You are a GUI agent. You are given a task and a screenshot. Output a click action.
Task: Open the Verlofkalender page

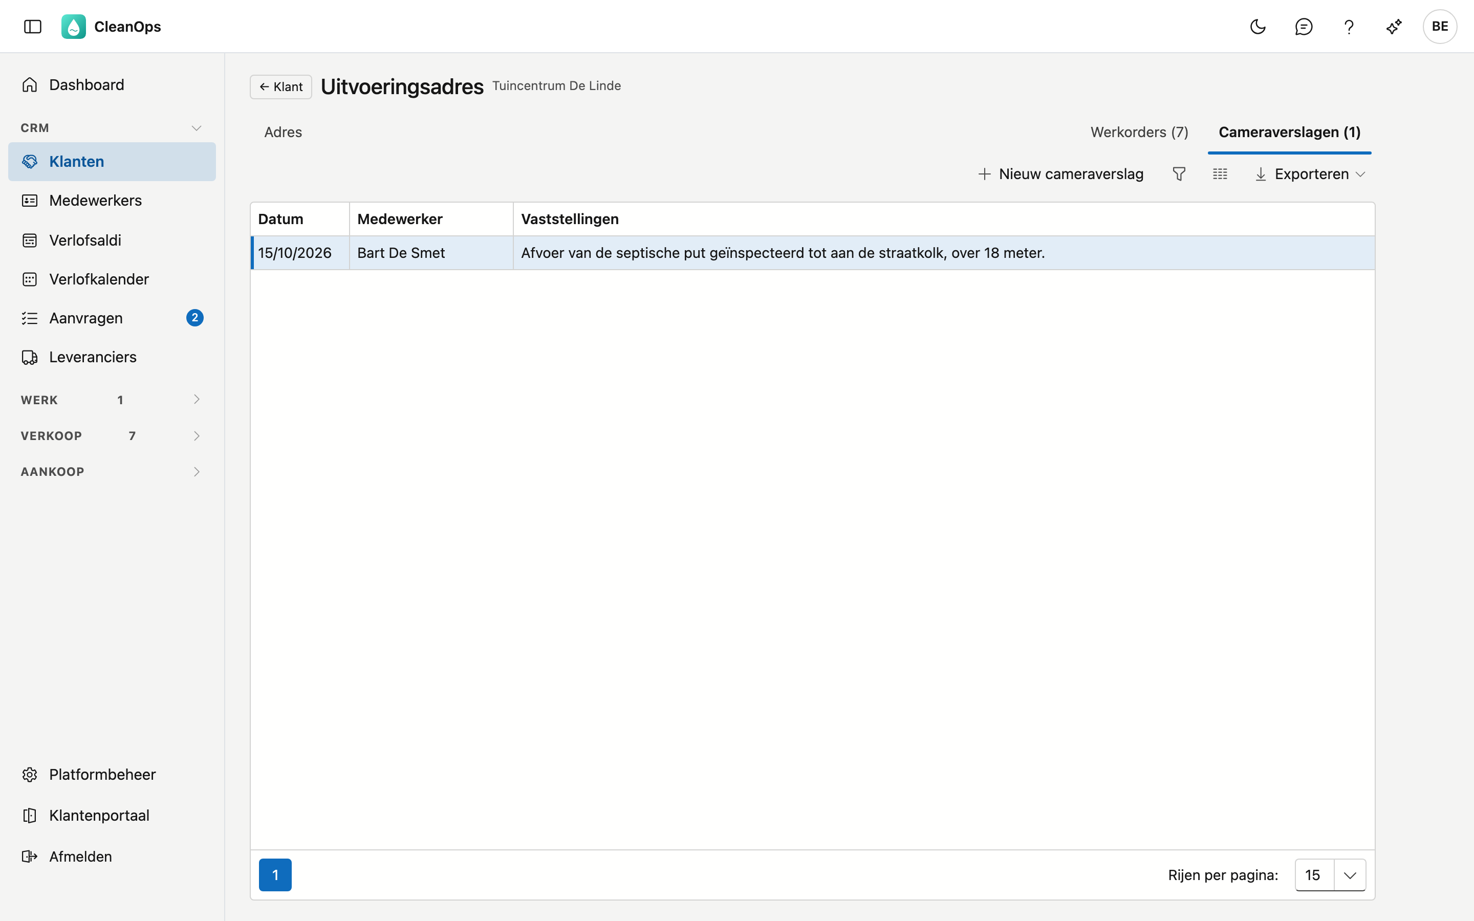[x=112, y=279]
